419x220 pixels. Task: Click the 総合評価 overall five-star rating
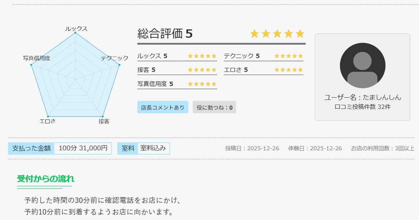(x=277, y=34)
